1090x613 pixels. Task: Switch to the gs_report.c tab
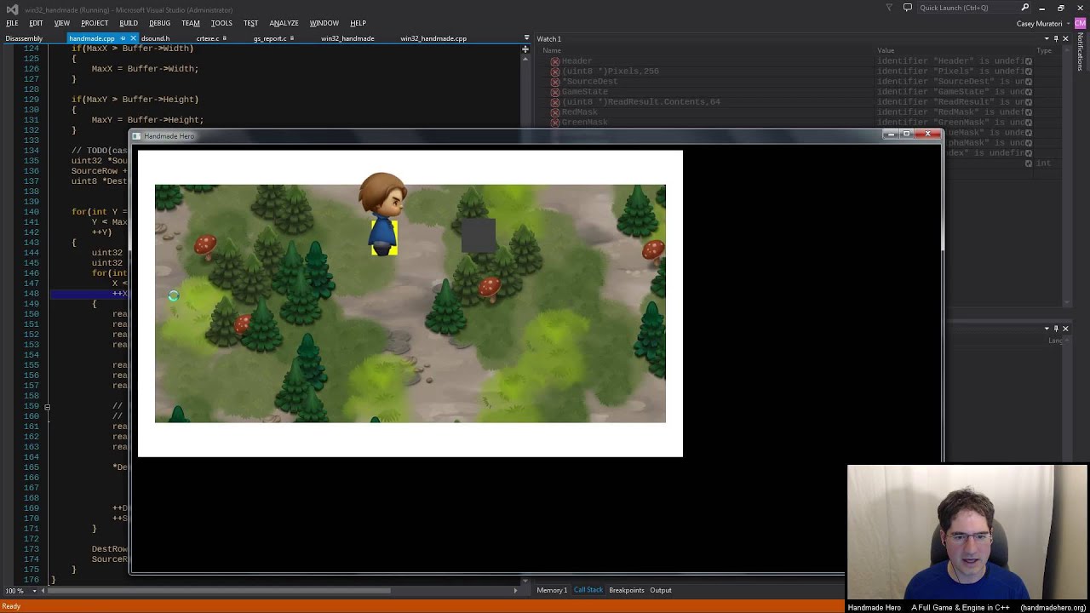tap(270, 38)
